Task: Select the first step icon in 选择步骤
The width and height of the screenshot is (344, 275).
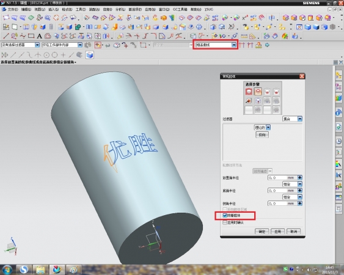Action: tap(249, 91)
